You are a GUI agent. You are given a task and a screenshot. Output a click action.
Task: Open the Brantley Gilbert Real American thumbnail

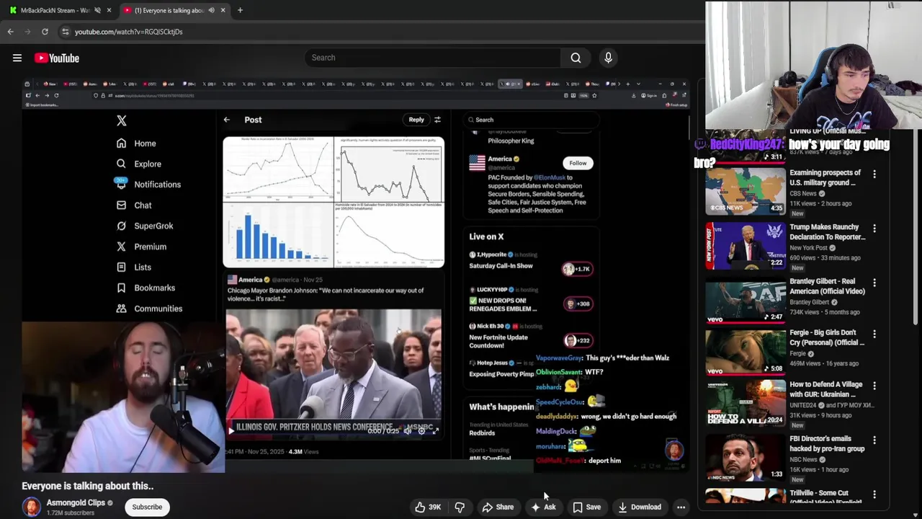746,300
